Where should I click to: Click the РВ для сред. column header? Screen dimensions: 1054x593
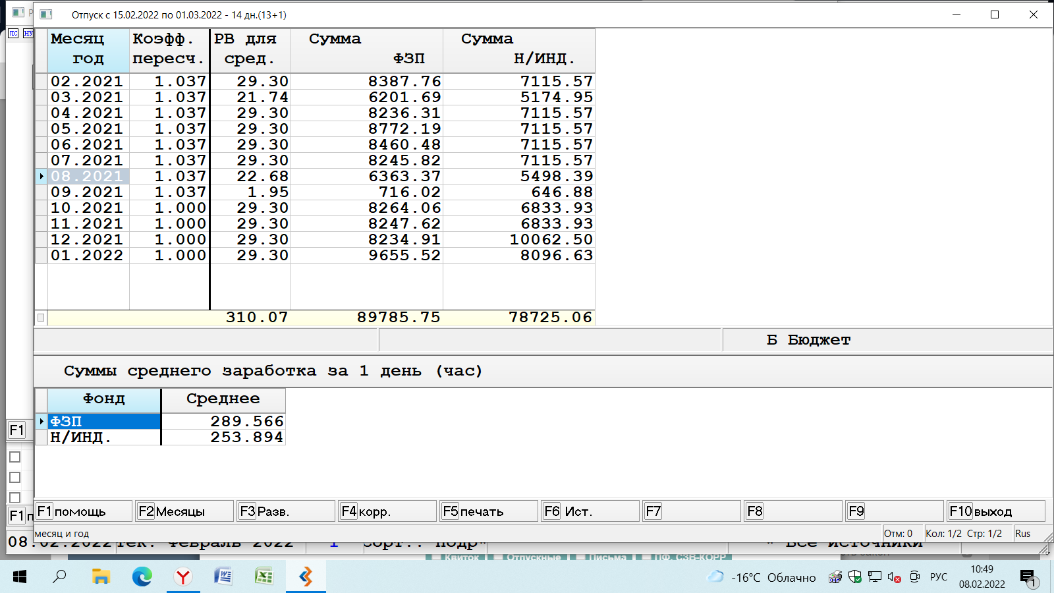[250, 50]
